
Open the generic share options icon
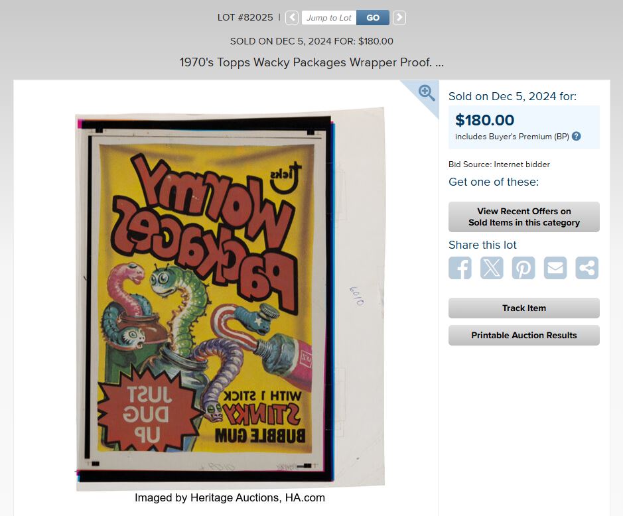pos(587,268)
